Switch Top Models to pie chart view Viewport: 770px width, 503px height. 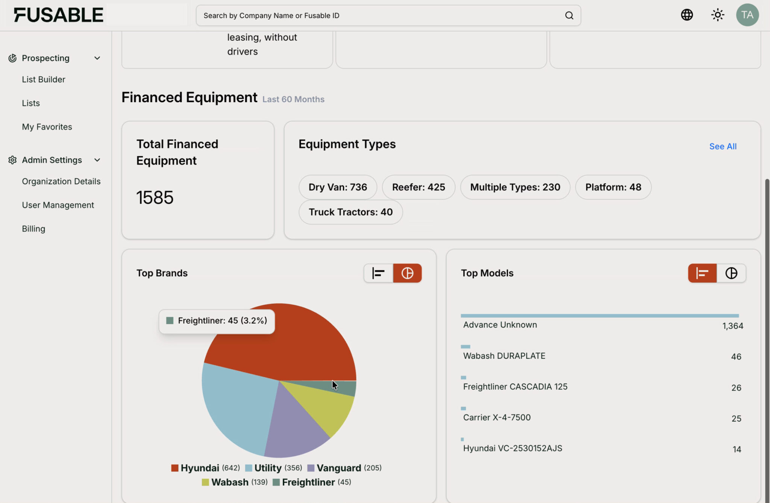point(731,273)
